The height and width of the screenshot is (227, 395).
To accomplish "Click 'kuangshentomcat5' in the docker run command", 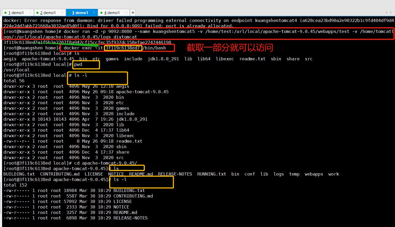I will coord(174,31).
